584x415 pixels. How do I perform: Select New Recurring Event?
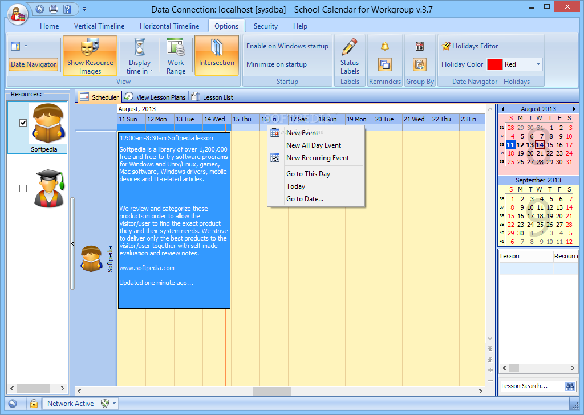[317, 158]
